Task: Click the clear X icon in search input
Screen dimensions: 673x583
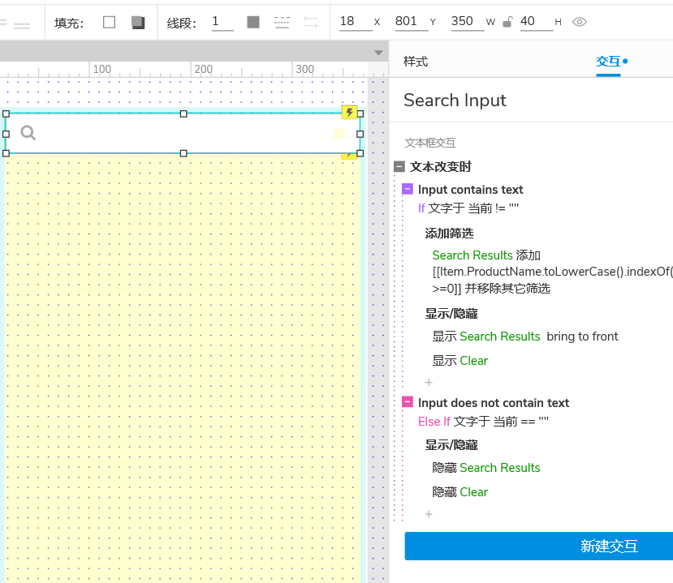Action: (x=339, y=133)
